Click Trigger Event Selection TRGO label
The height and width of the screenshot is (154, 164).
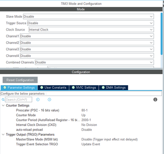[x=37, y=144]
